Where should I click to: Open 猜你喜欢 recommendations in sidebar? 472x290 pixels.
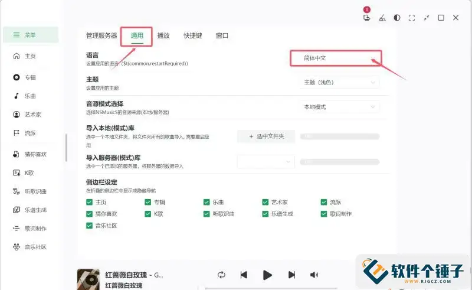pyautogui.click(x=17, y=154)
